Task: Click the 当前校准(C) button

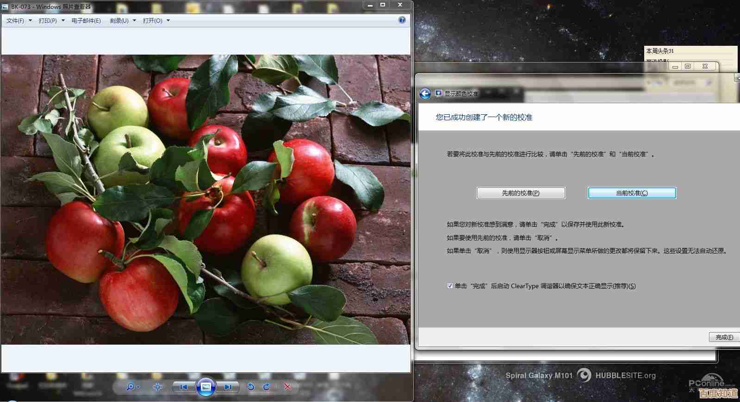Action: tap(632, 193)
